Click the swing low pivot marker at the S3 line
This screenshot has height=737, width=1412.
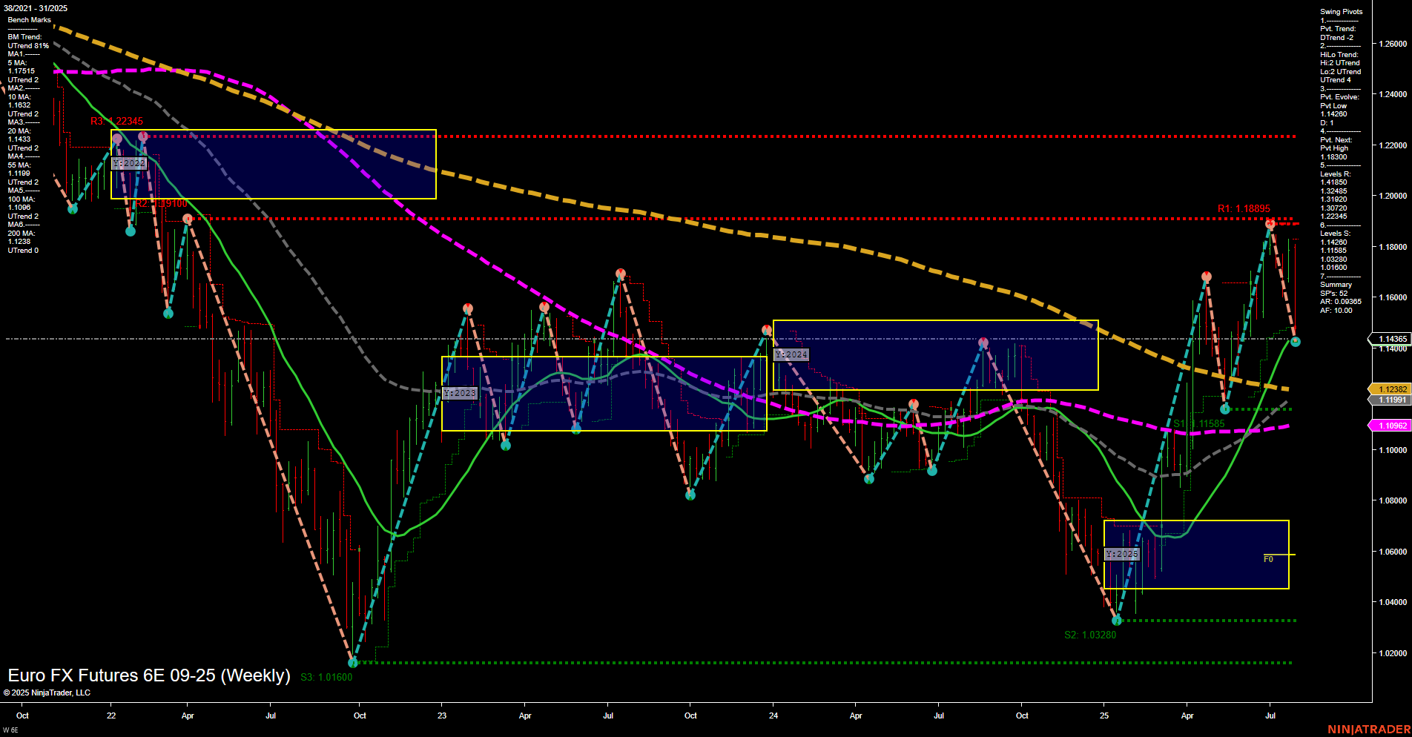pos(353,662)
